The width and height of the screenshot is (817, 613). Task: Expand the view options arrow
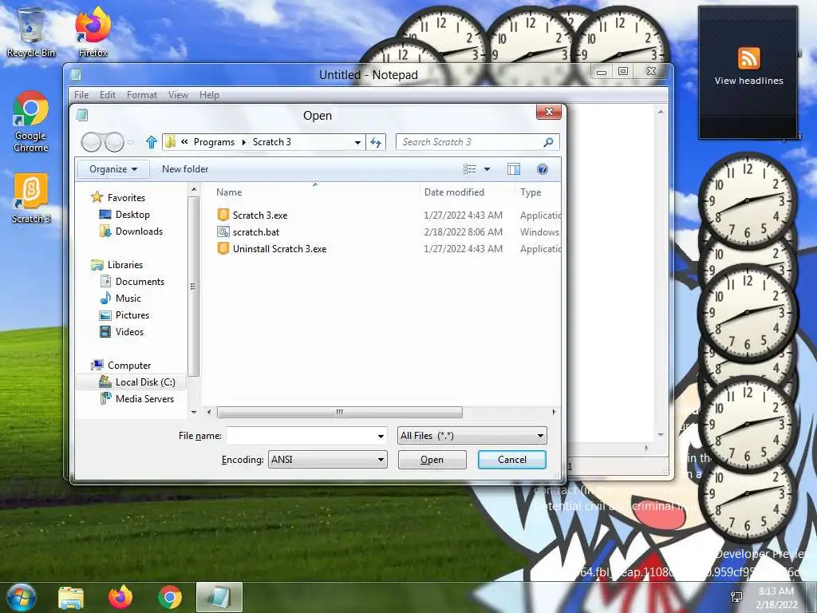(487, 169)
